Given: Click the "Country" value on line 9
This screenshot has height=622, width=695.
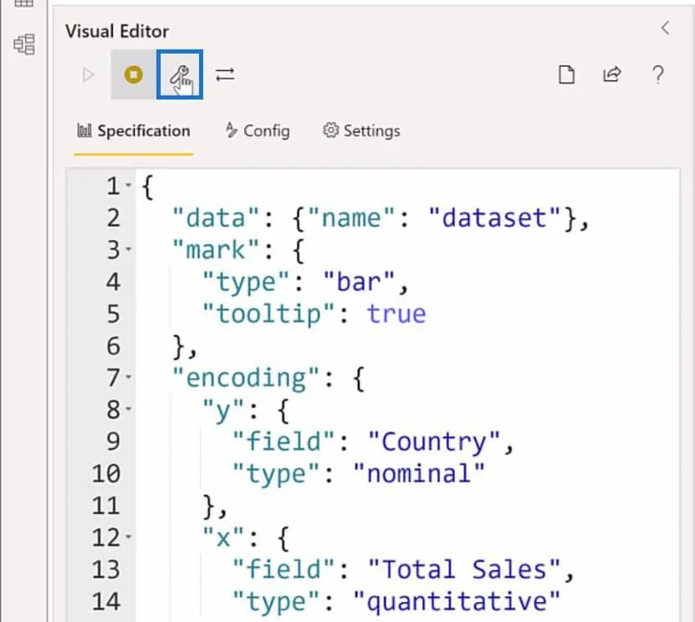Looking at the screenshot, I should (434, 441).
